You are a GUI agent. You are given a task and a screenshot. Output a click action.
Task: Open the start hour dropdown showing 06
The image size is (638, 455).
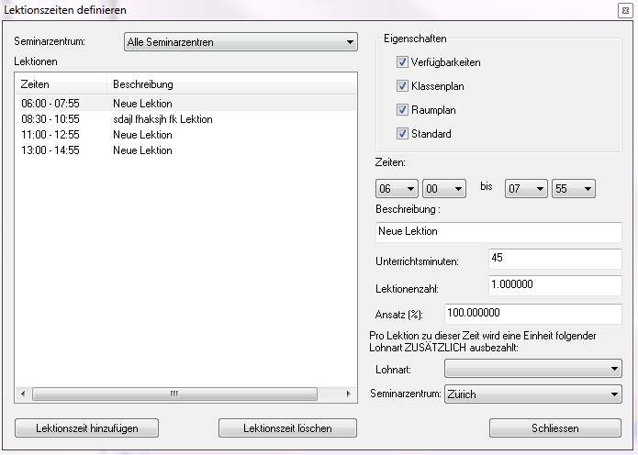397,188
